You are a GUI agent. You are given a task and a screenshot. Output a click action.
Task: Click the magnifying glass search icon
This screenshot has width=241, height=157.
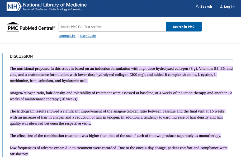tap(197, 6)
